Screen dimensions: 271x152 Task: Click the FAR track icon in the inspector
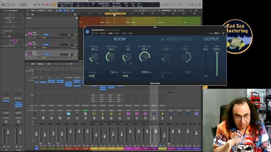15,41
